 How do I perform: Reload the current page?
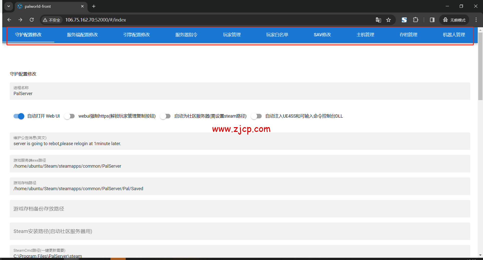coord(32,20)
